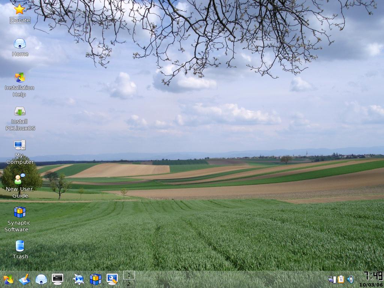Image resolution: width=384 pixels, height=288 pixels.
Task: Switch to virtual desktop 1
Action: pos(129,275)
